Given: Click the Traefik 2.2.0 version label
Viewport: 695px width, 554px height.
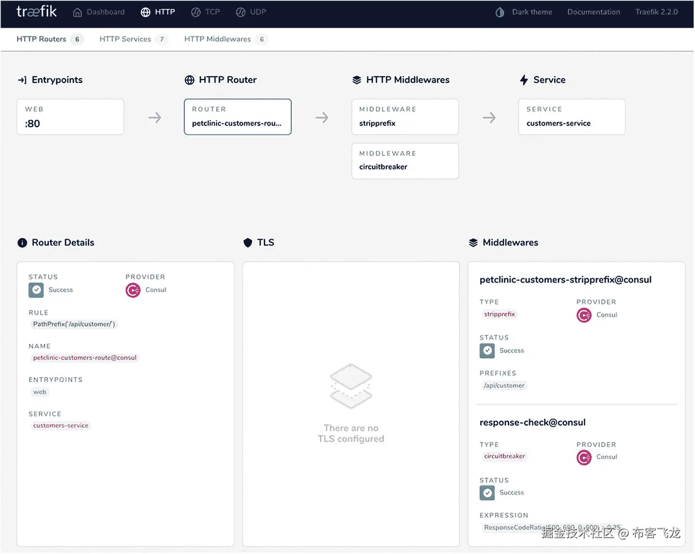Looking at the screenshot, I should point(656,12).
